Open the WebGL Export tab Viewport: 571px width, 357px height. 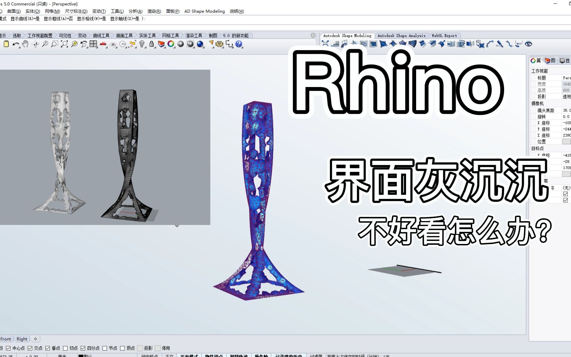tap(444, 35)
